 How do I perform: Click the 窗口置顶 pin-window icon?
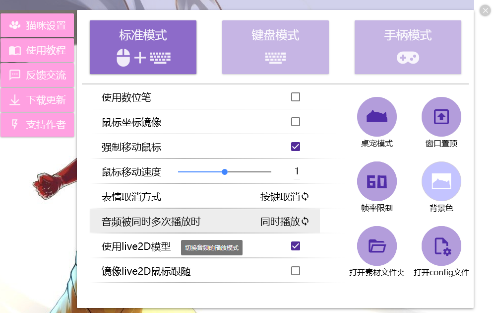(441, 117)
